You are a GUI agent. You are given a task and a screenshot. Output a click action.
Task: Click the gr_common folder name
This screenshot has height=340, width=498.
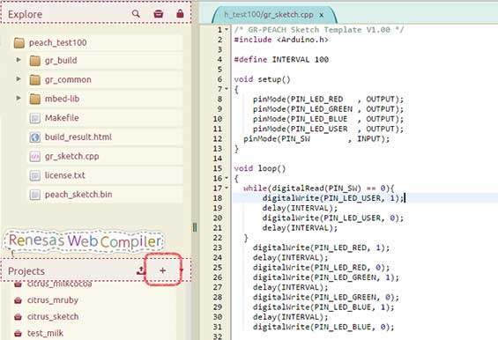click(x=68, y=79)
